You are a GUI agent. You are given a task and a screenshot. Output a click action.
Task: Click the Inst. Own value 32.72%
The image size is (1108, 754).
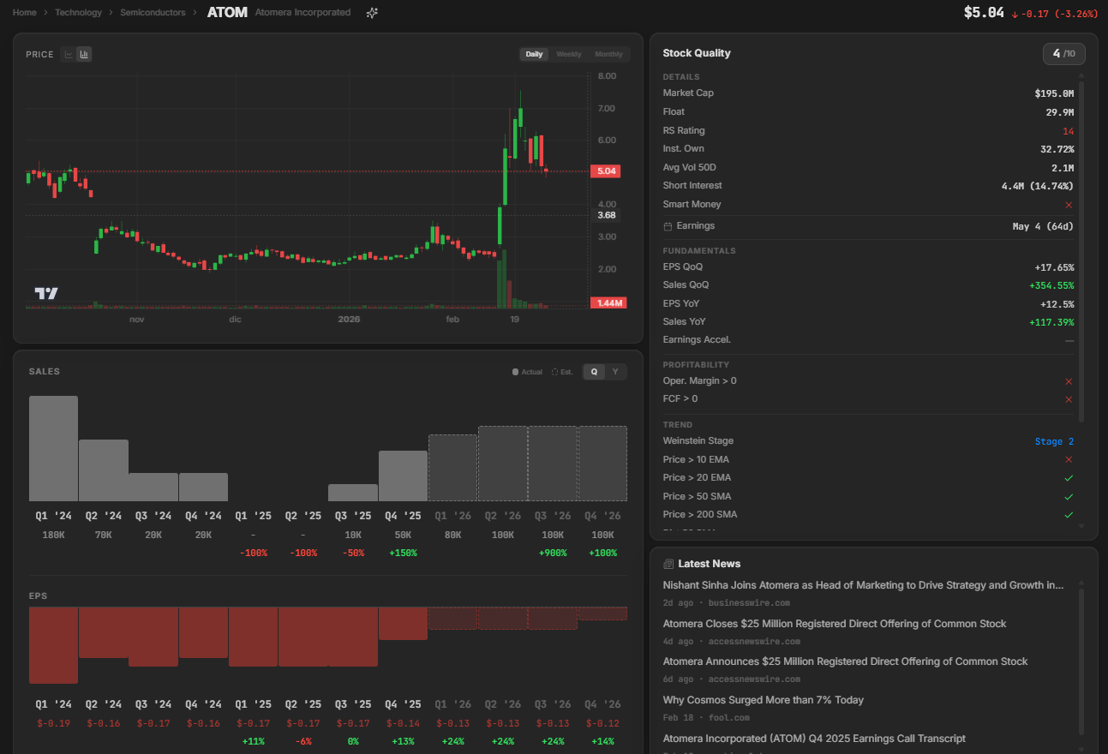[1057, 149]
